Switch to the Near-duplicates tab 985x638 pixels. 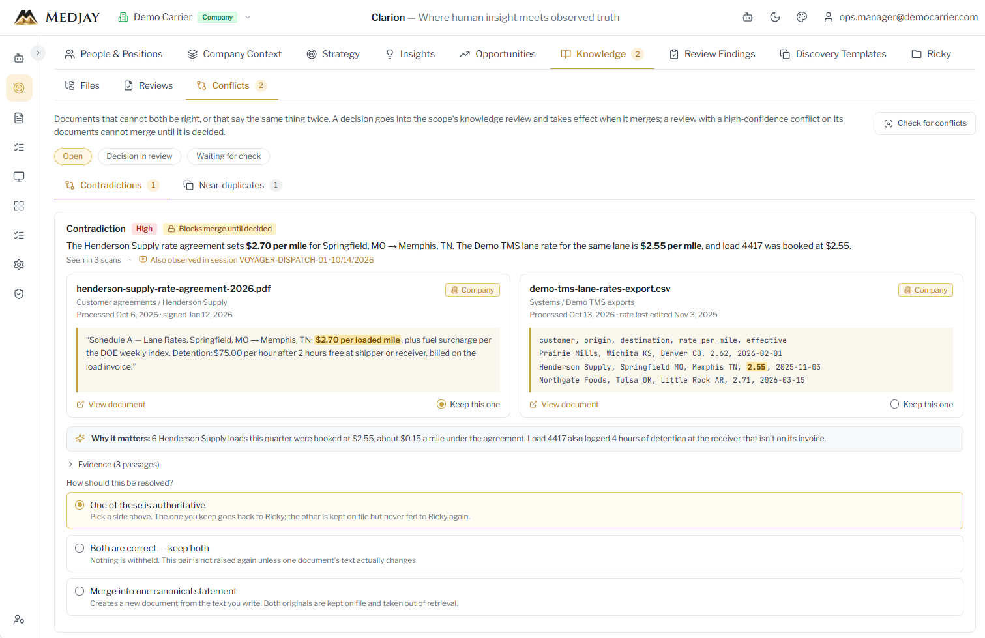click(x=232, y=185)
